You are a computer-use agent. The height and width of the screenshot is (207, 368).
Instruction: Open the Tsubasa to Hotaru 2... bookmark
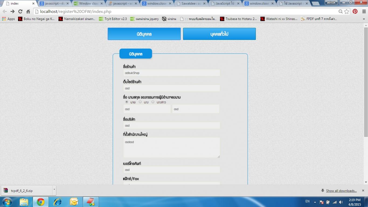tap(239, 19)
